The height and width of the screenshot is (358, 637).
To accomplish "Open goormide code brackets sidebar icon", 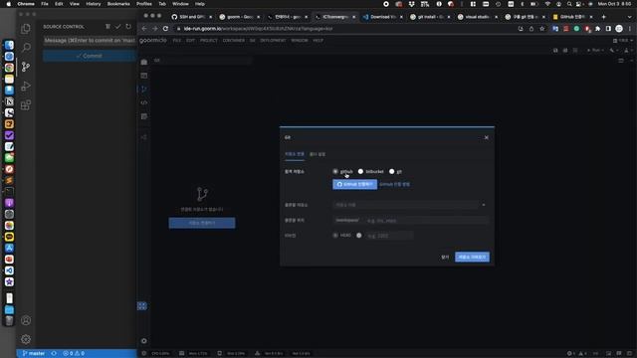I will (143, 102).
